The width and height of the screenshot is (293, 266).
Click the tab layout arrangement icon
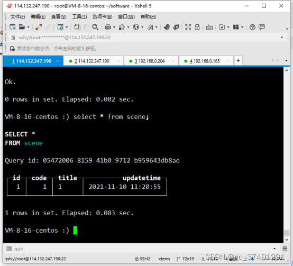pyautogui.click(x=236, y=27)
